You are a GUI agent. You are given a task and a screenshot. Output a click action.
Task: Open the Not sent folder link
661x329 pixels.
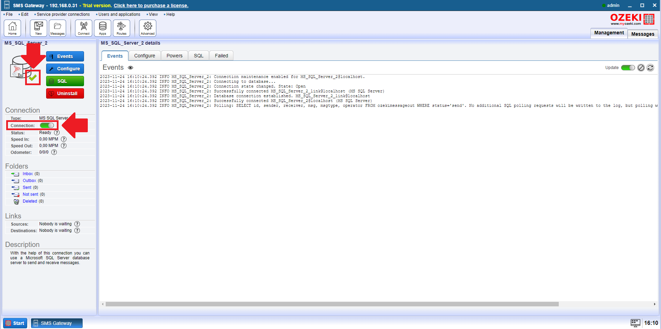point(30,194)
